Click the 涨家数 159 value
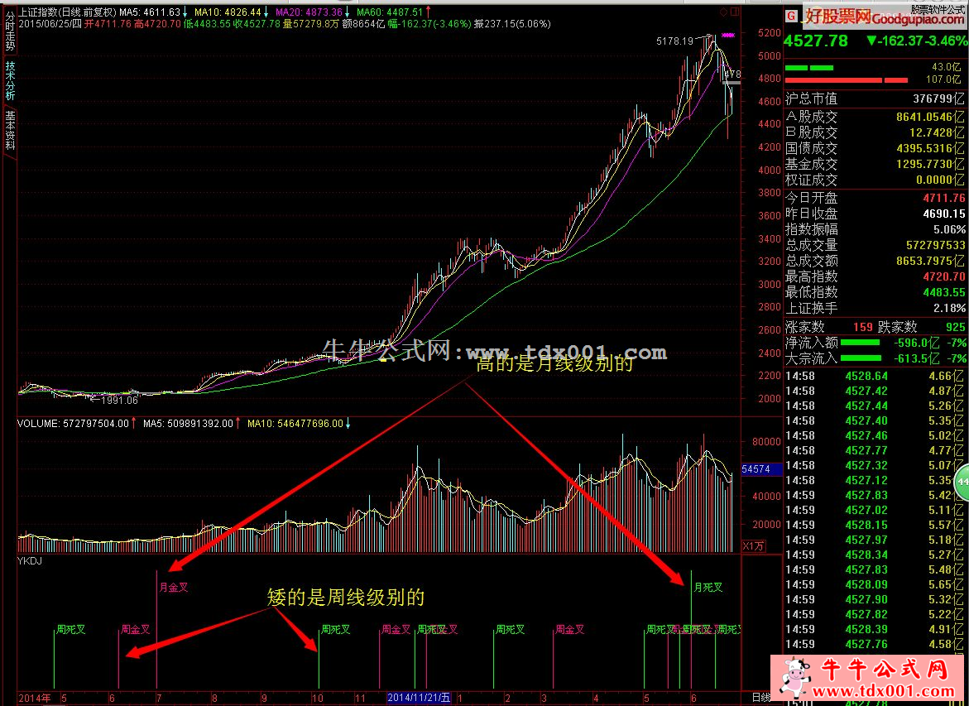 (863, 327)
